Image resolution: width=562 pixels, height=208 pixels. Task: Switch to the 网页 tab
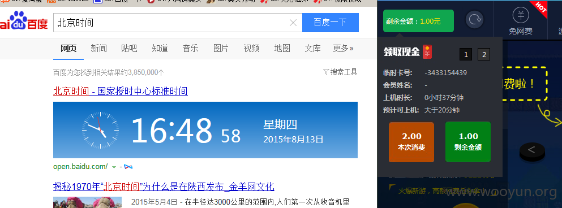68,49
